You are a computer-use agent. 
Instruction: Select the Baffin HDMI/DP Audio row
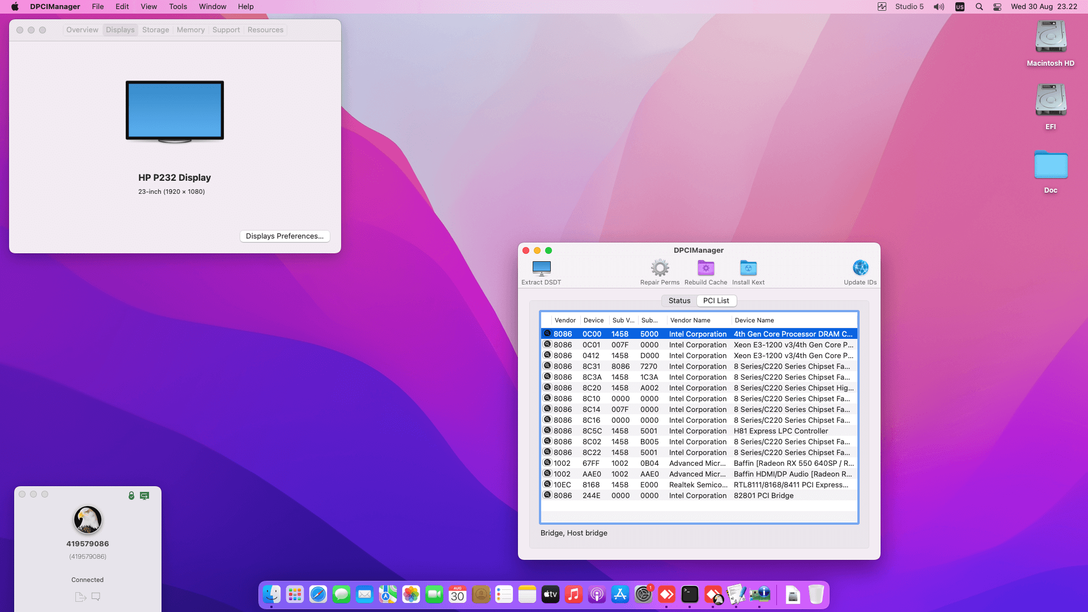[699, 474]
